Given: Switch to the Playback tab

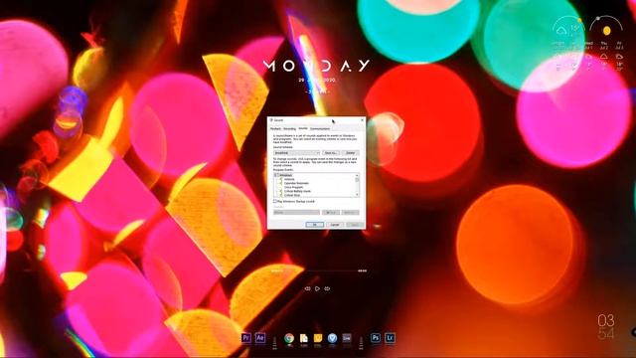Looking at the screenshot, I should [275, 128].
